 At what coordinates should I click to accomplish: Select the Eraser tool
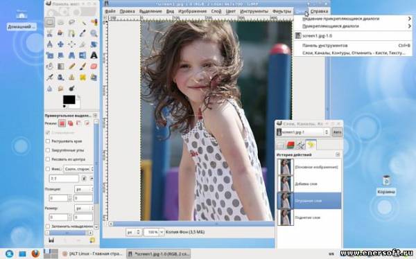pyautogui.click(x=94, y=66)
